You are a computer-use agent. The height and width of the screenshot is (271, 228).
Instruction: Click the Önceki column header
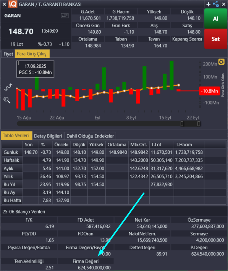61,145
